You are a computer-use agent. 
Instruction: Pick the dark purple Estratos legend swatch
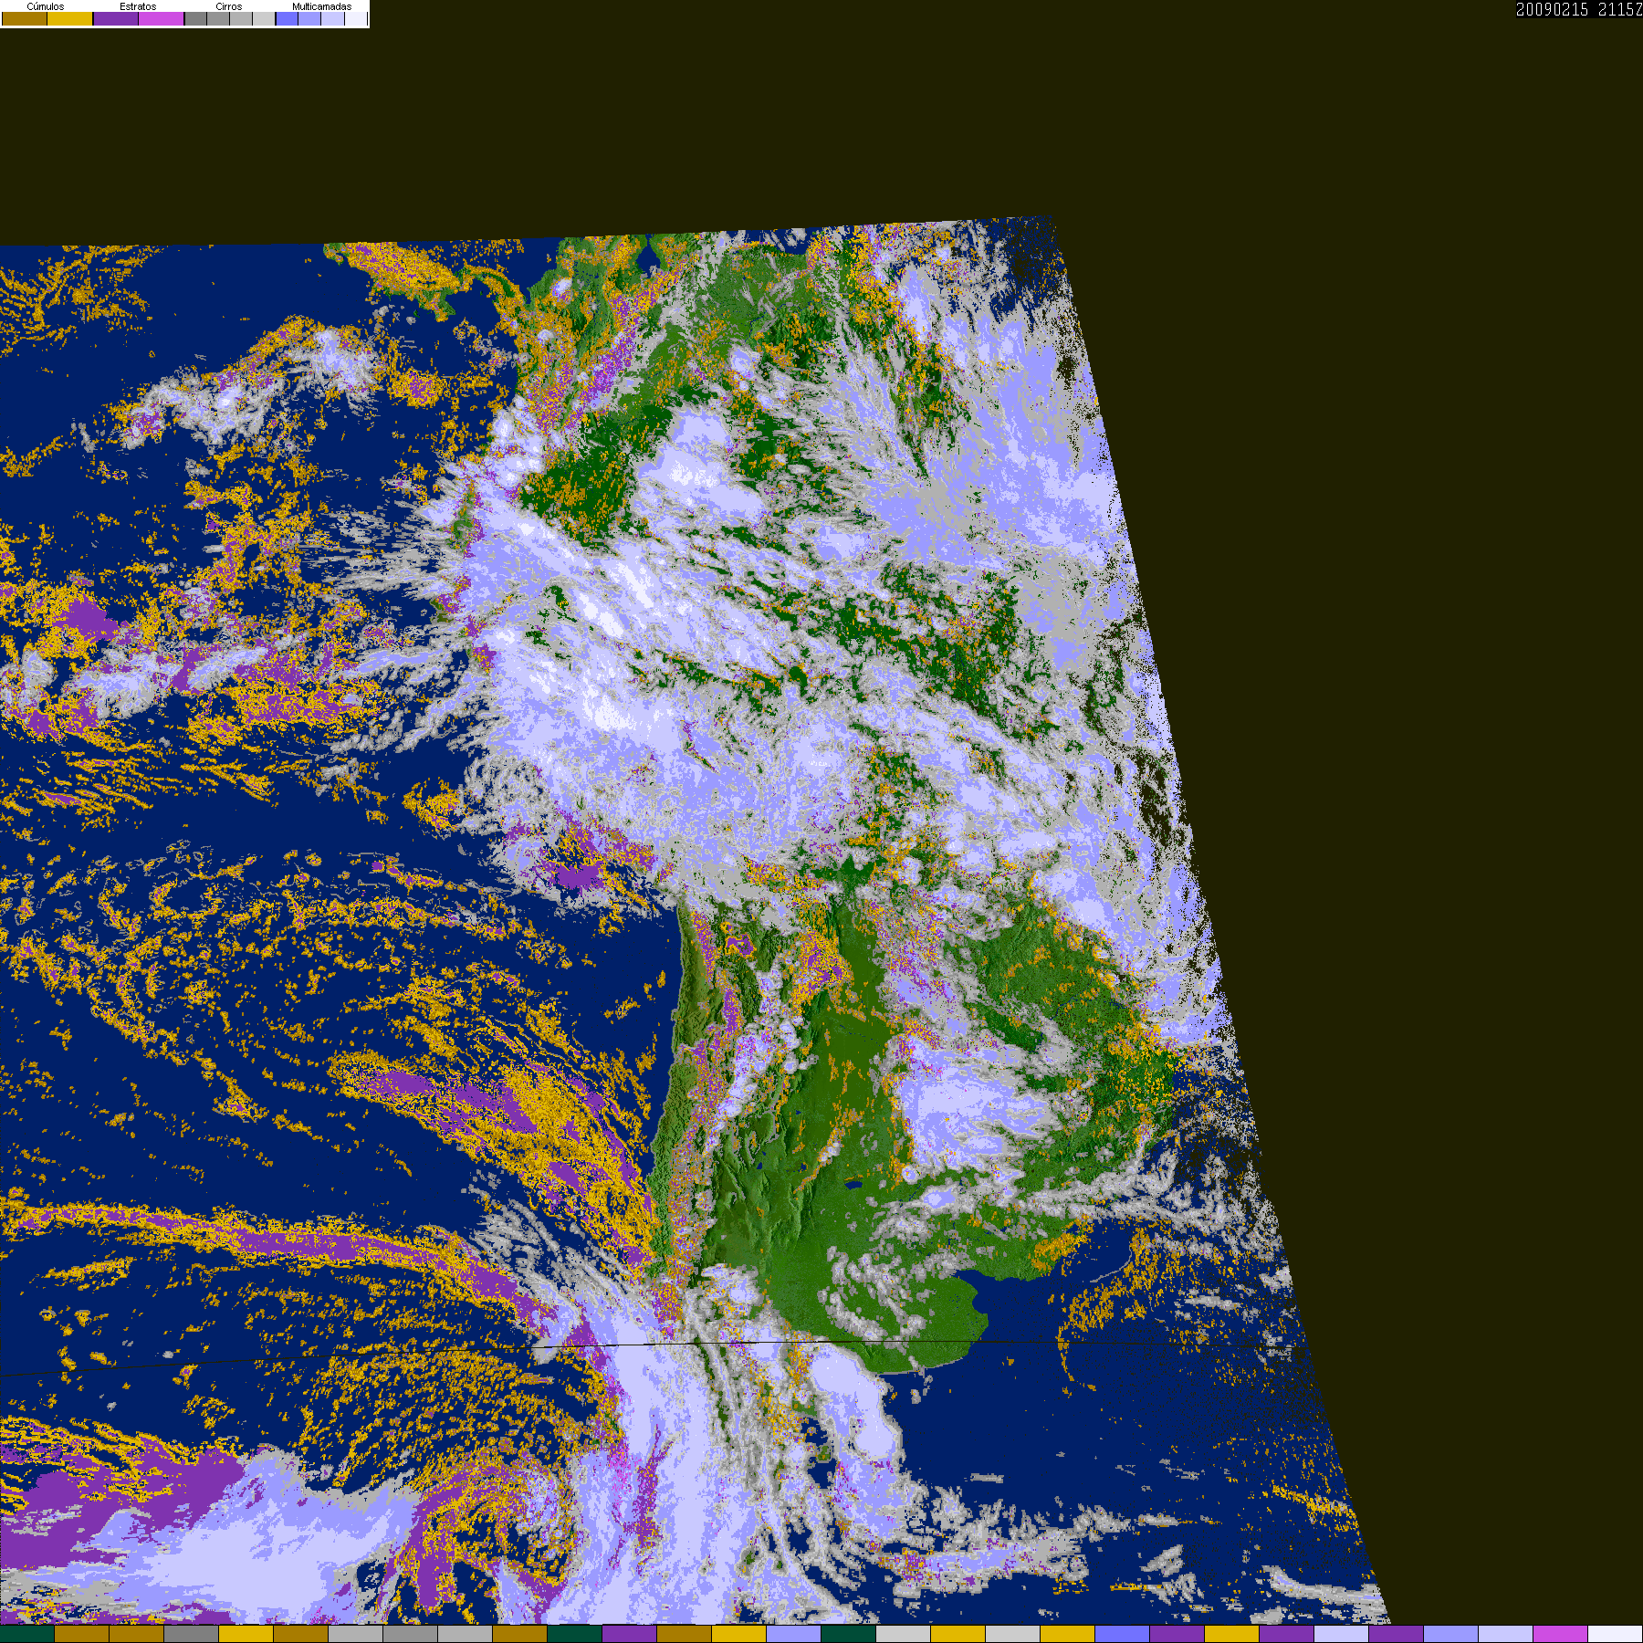[x=116, y=19]
